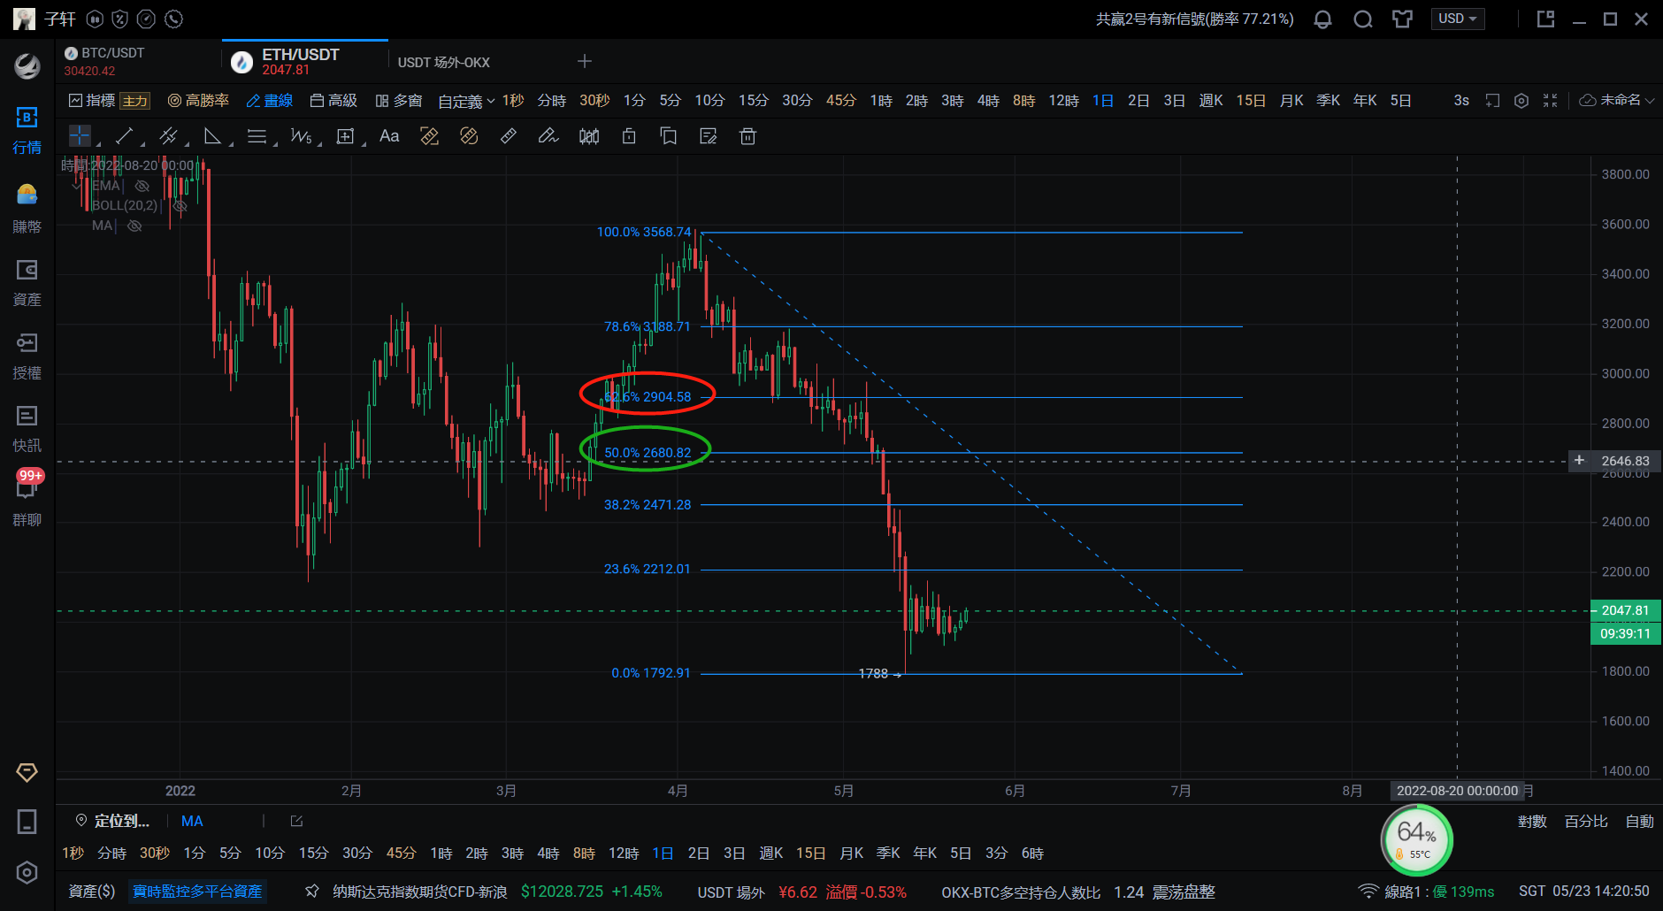Image resolution: width=1663 pixels, height=911 pixels.
Task: Switch to USDT 场外-OKX tab
Action: [x=443, y=62]
